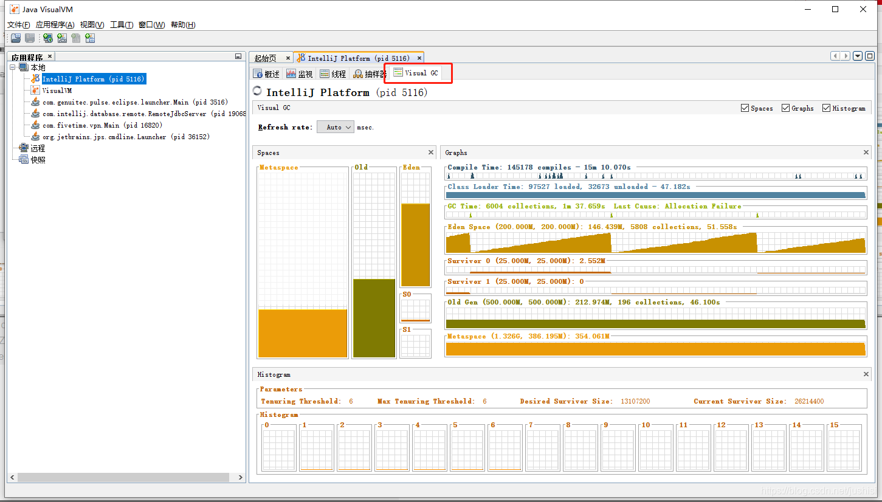
Task: Click the IntelliJ Platform icon in Applications tree
Action: pyautogui.click(x=35, y=79)
